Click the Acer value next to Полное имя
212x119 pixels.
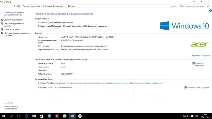click(63, 67)
